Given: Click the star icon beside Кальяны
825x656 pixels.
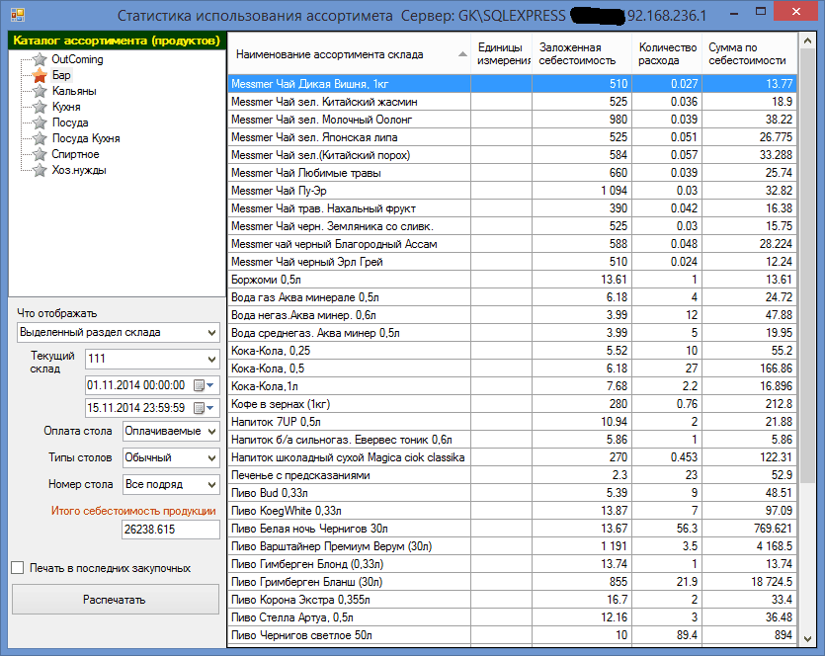Looking at the screenshot, I should [40, 91].
